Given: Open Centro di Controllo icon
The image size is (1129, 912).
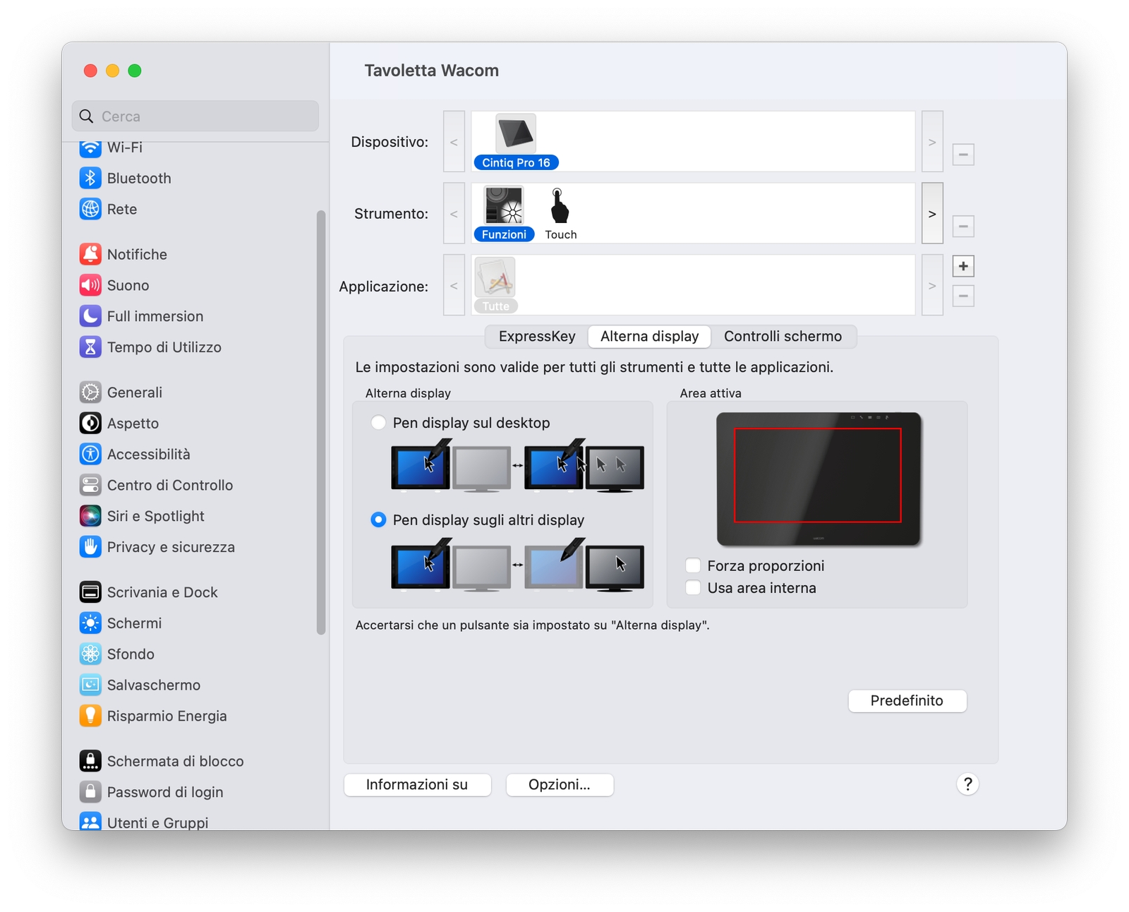Looking at the screenshot, I should pos(90,485).
